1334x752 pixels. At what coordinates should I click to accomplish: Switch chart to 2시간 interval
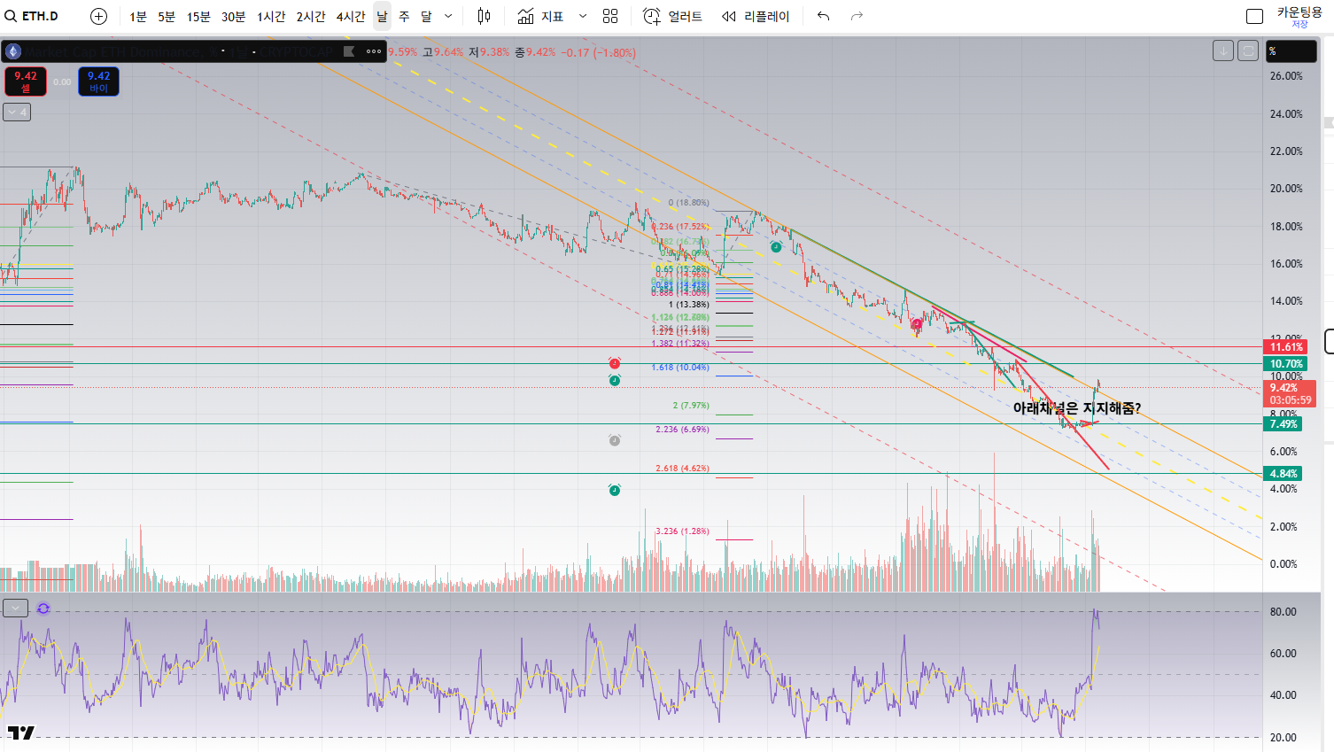tap(311, 17)
